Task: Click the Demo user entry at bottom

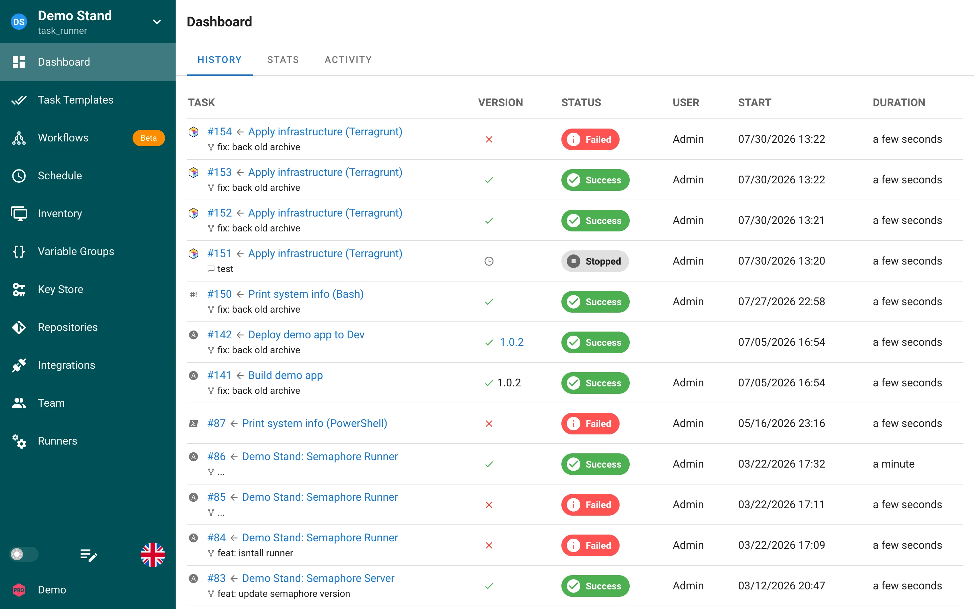Action: [88, 590]
